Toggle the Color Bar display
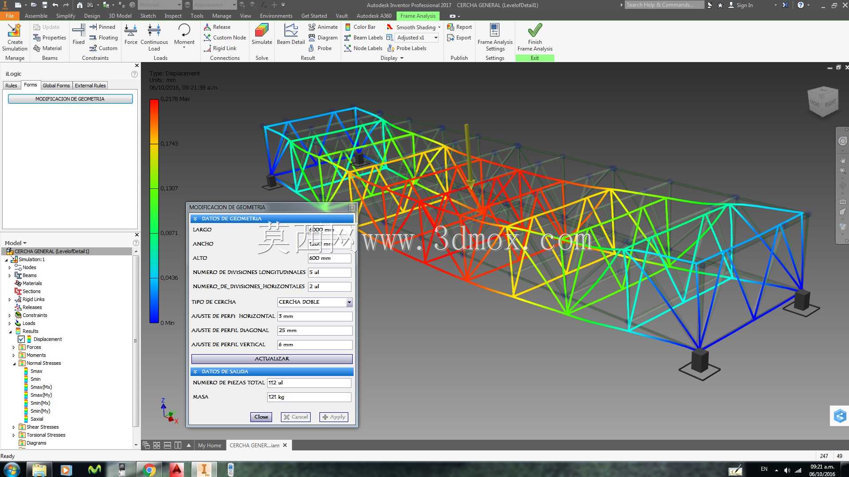Image resolution: width=849 pixels, height=477 pixels. 360,27
